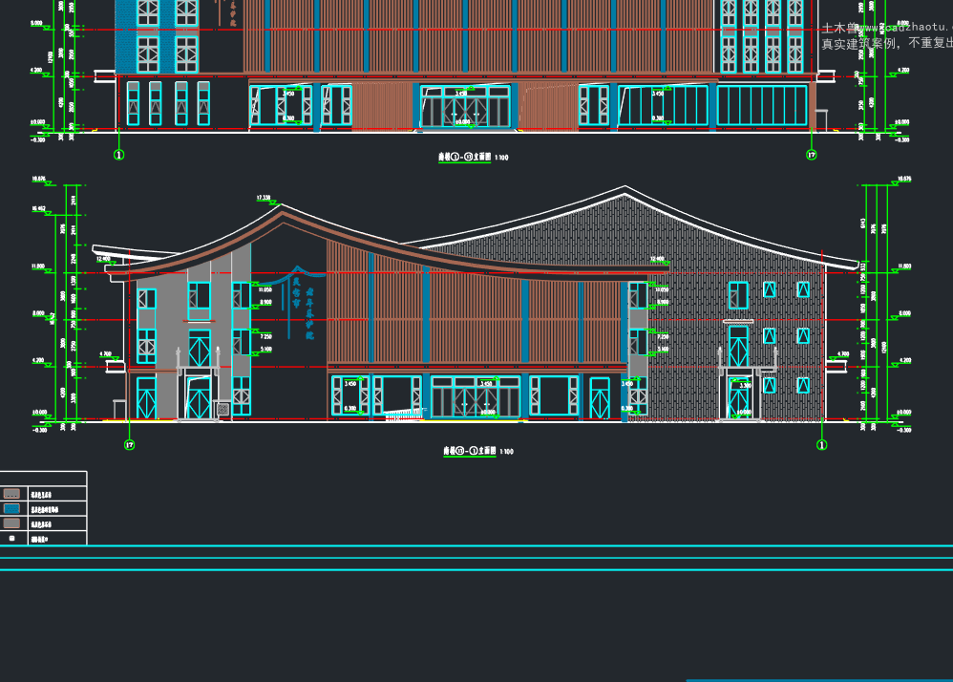This screenshot has height=682, width=953.
Task: Select the upper elevation title text ①-⑰立面图
Action: click(x=465, y=157)
